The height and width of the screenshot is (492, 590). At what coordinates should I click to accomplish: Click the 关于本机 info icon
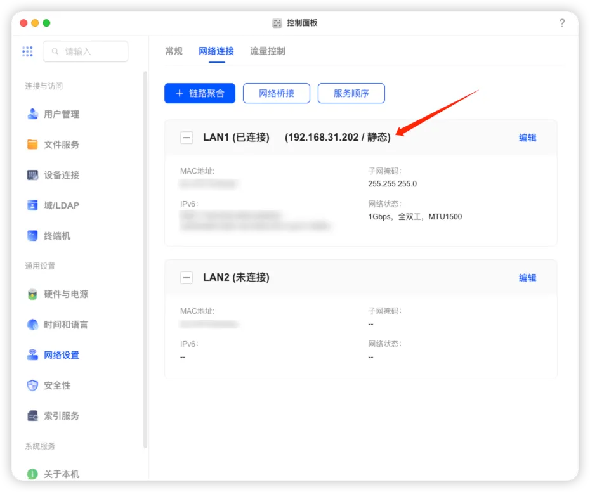[33, 474]
